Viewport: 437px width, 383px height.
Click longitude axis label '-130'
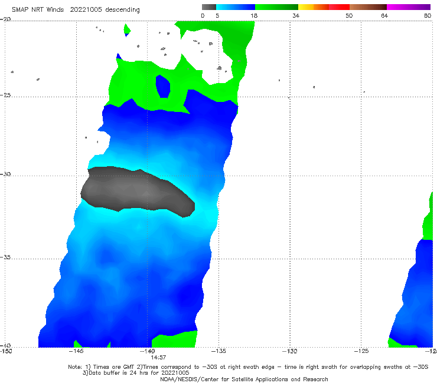[x=289, y=351]
